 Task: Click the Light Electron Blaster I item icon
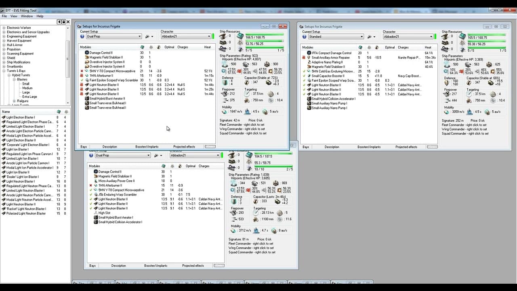4,117
